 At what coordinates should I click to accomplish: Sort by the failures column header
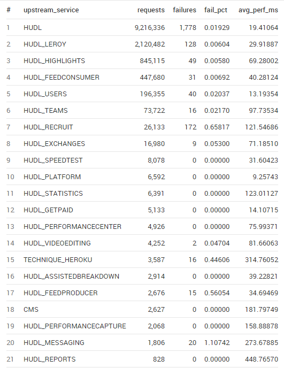185,10
